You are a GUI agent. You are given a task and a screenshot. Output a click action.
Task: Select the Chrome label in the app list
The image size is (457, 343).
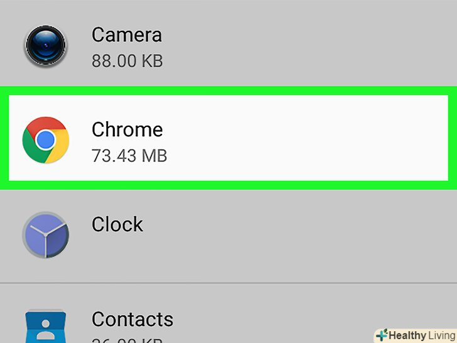[x=127, y=129]
